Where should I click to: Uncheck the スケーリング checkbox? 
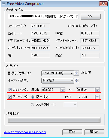click(x=10, y=97)
